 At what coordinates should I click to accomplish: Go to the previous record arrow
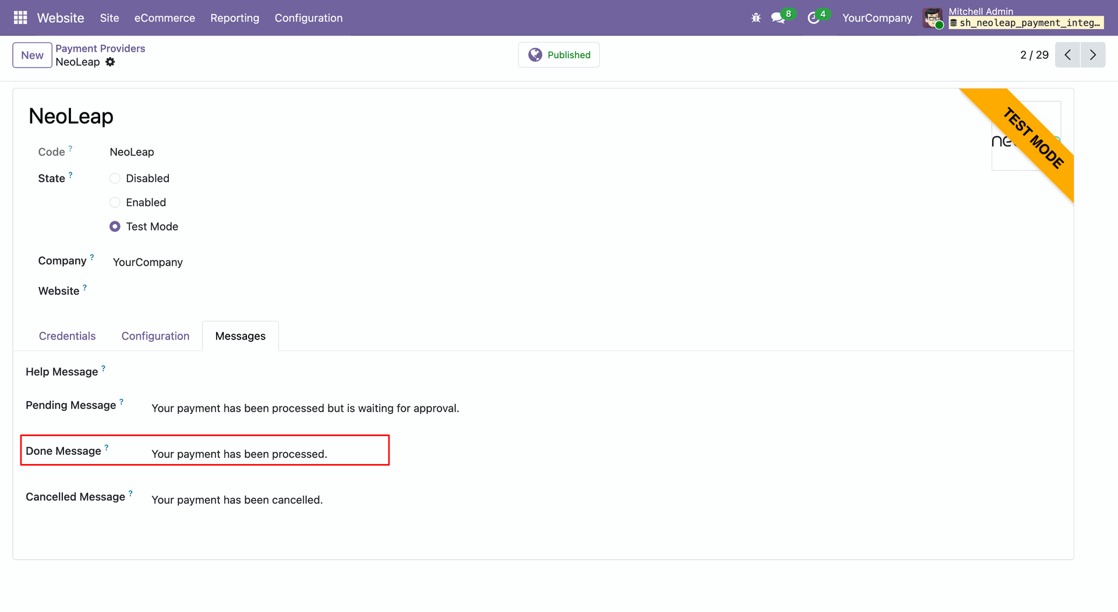(1067, 55)
